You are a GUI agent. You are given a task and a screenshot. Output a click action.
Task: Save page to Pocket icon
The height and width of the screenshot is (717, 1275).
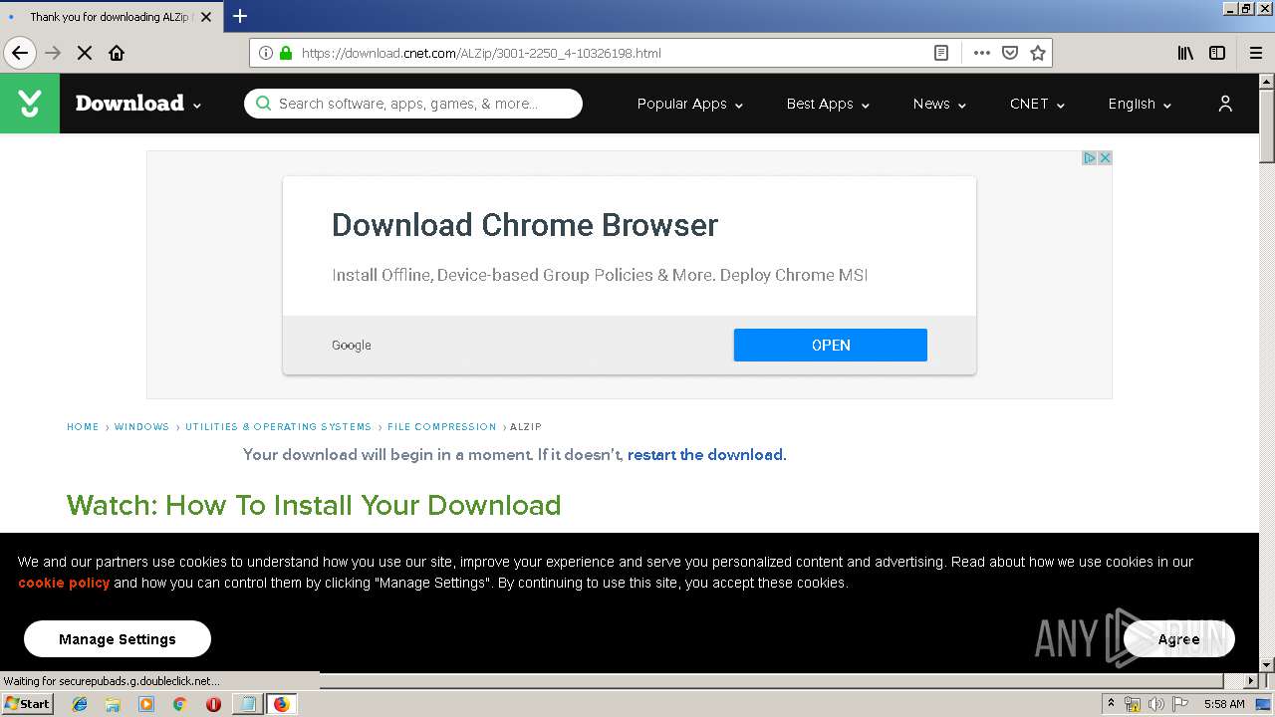pyautogui.click(x=1010, y=53)
